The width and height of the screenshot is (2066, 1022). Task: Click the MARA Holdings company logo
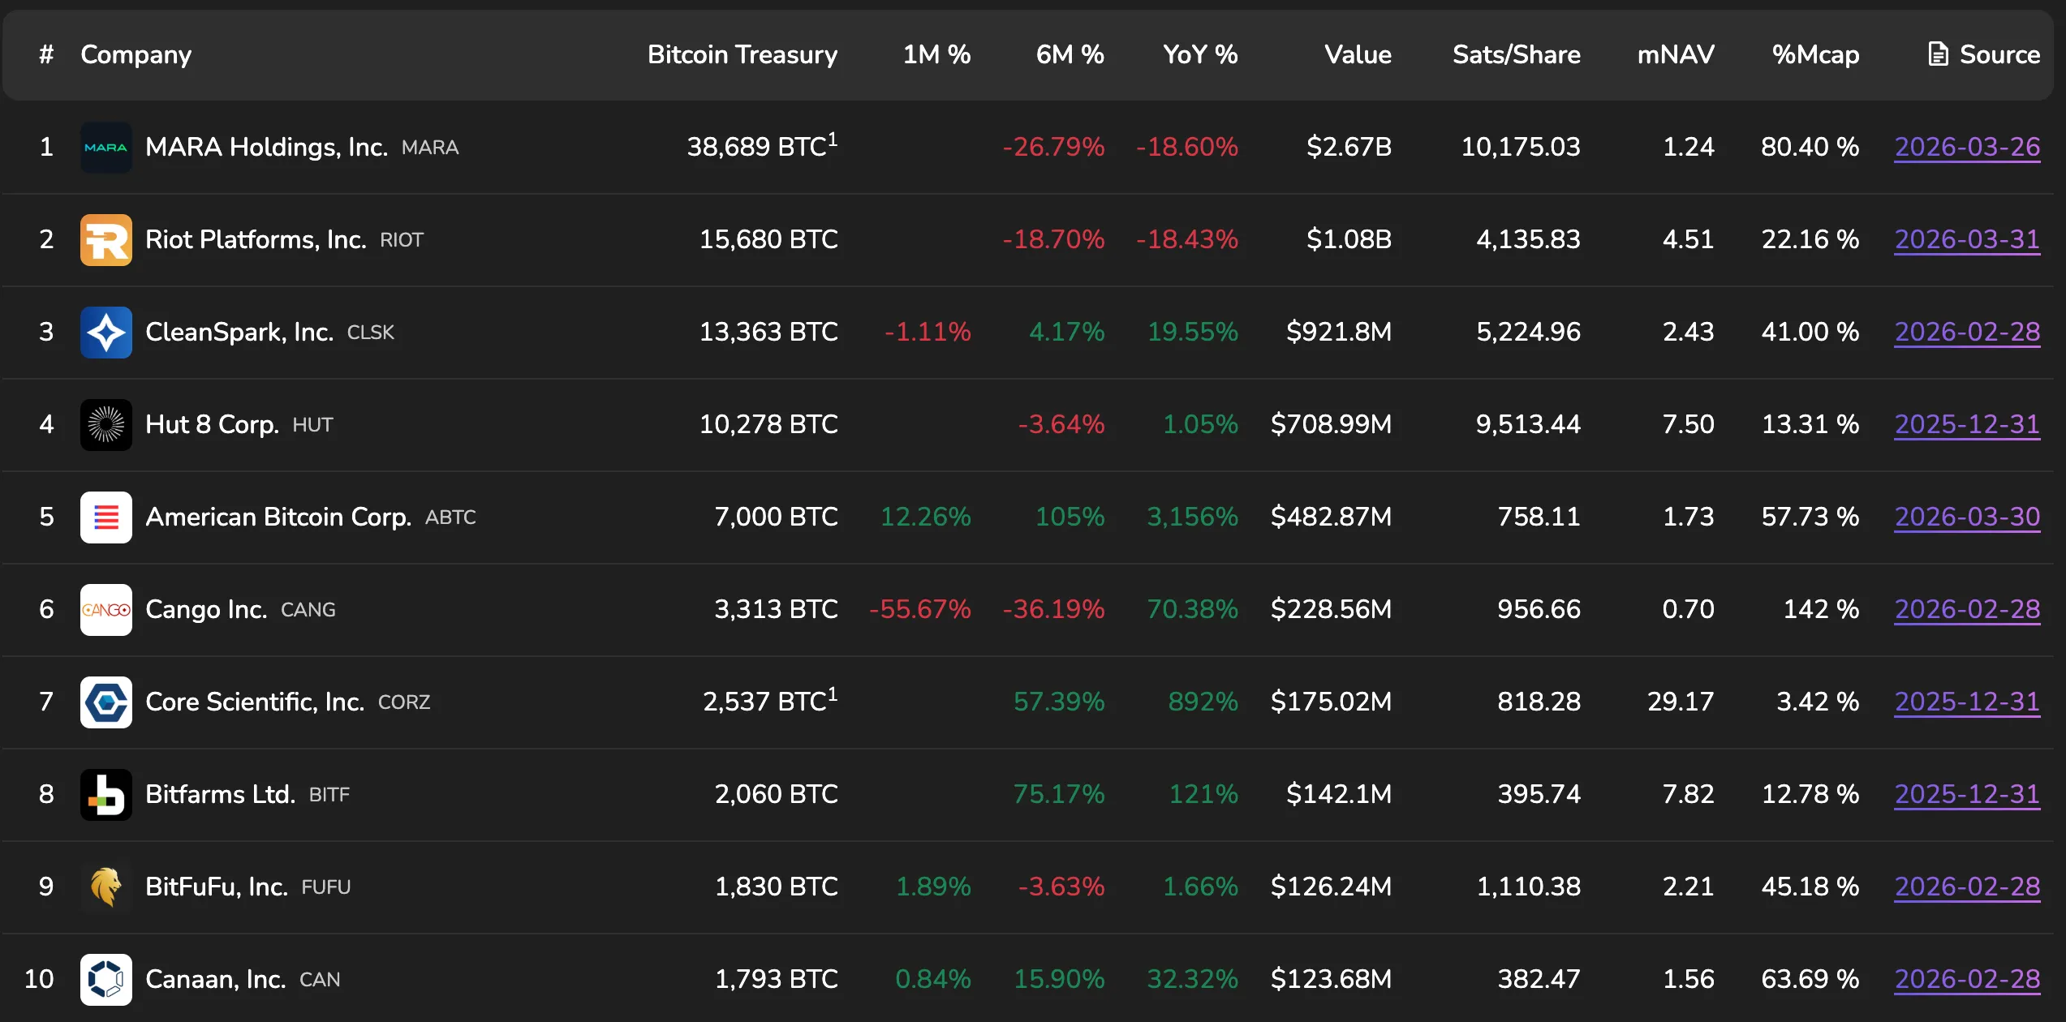[105, 147]
